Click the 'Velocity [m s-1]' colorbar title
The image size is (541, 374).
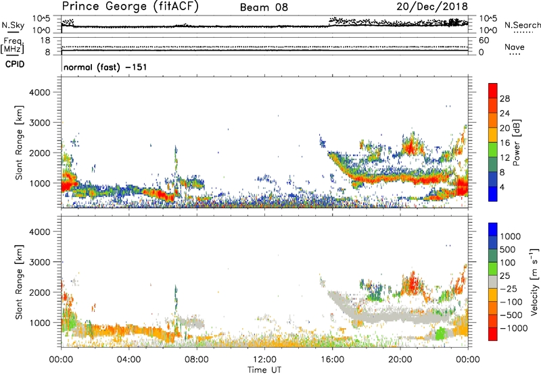(x=534, y=282)
